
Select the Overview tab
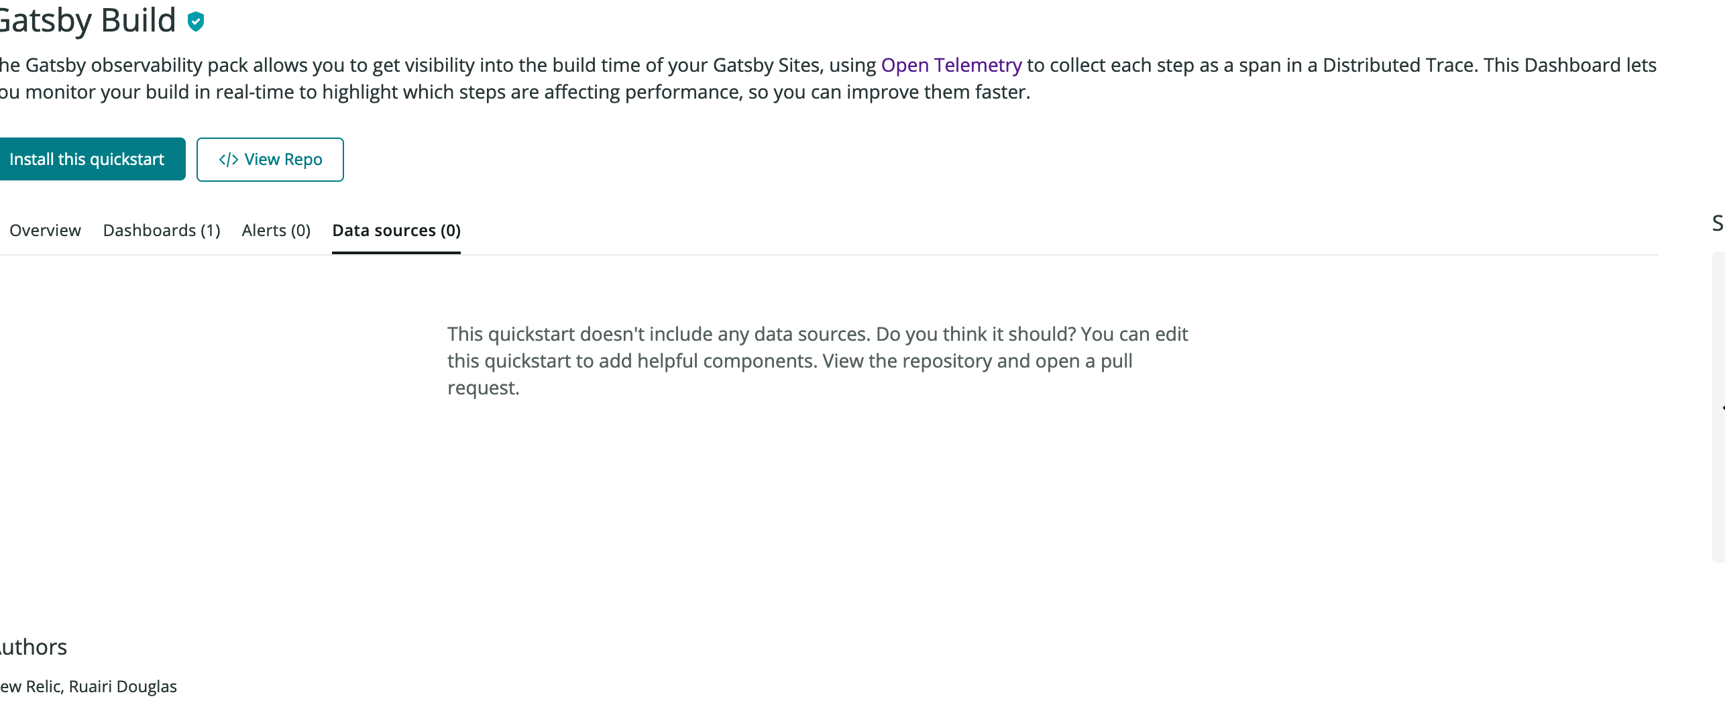tap(44, 230)
